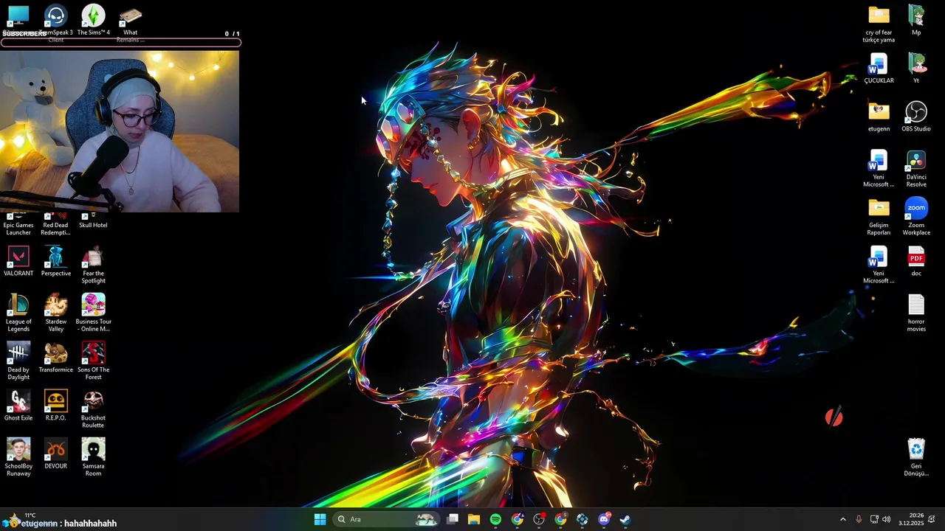Switch to Spotify on the taskbar

click(x=495, y=519)
